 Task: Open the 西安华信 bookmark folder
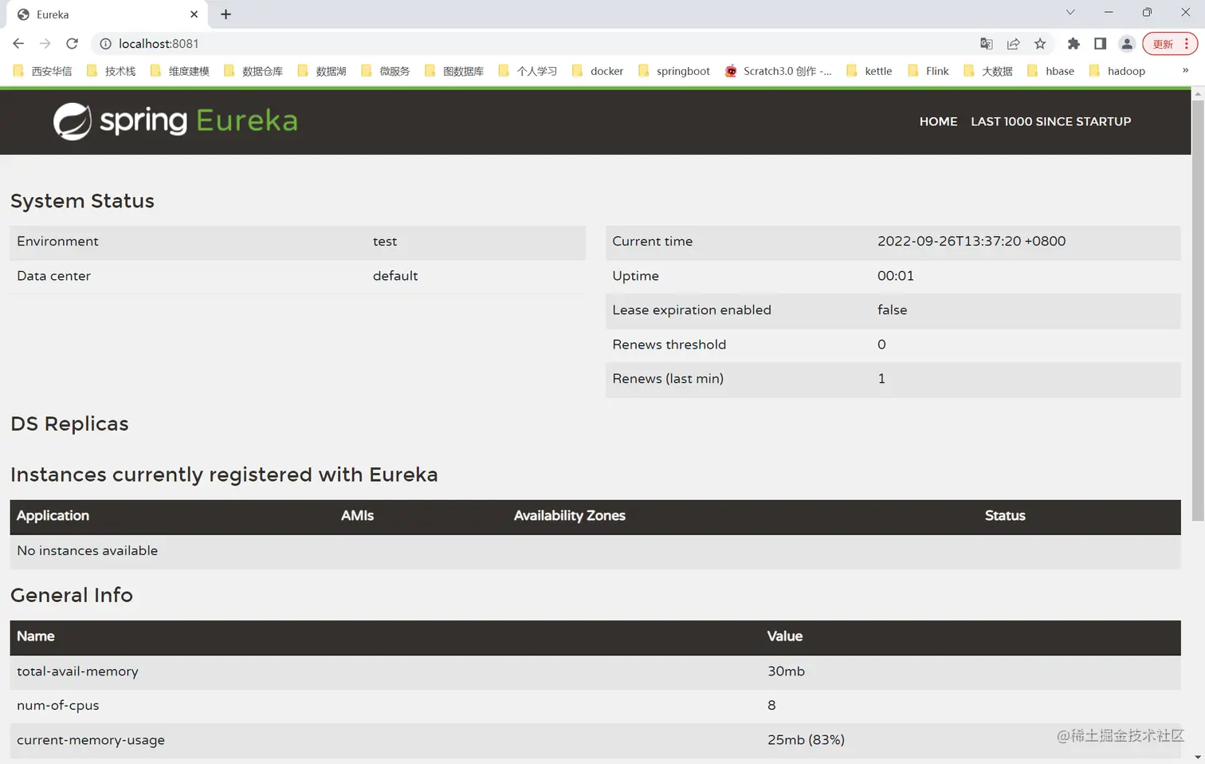[x=43, y=71]
